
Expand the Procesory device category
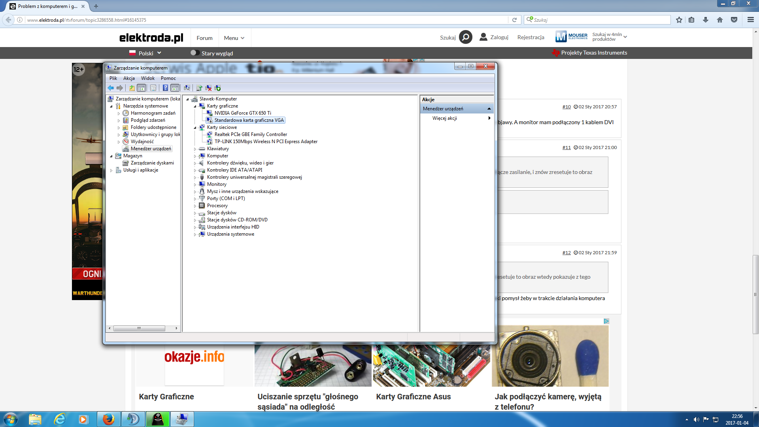[195, 206]
